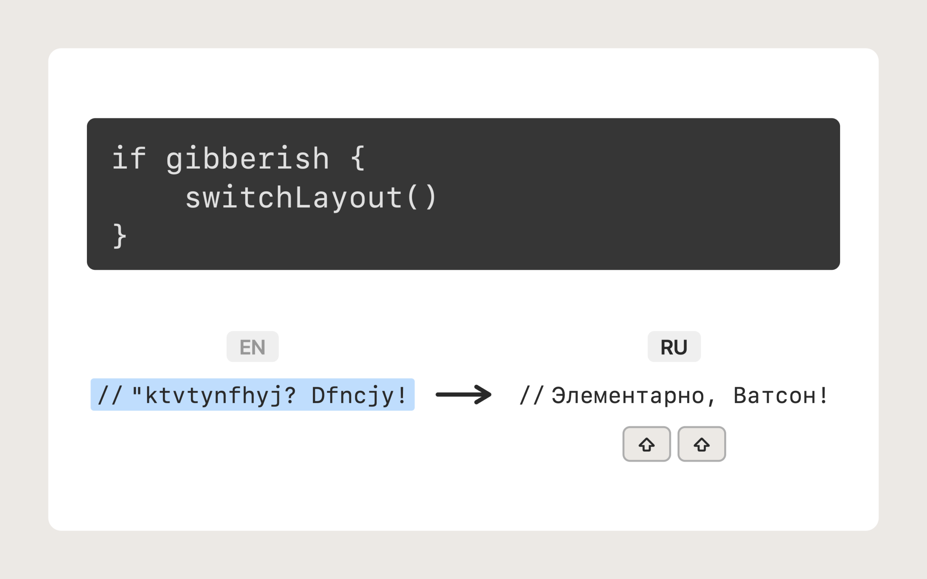Select the RU language badge
The image size is (927, 579).
tap(674, 347)
